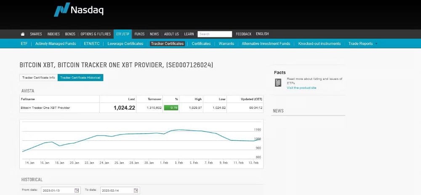Switch to Tracker Certificate Historical tab
Viewport: 421px width, 195px height.
[x=80, y=77]
